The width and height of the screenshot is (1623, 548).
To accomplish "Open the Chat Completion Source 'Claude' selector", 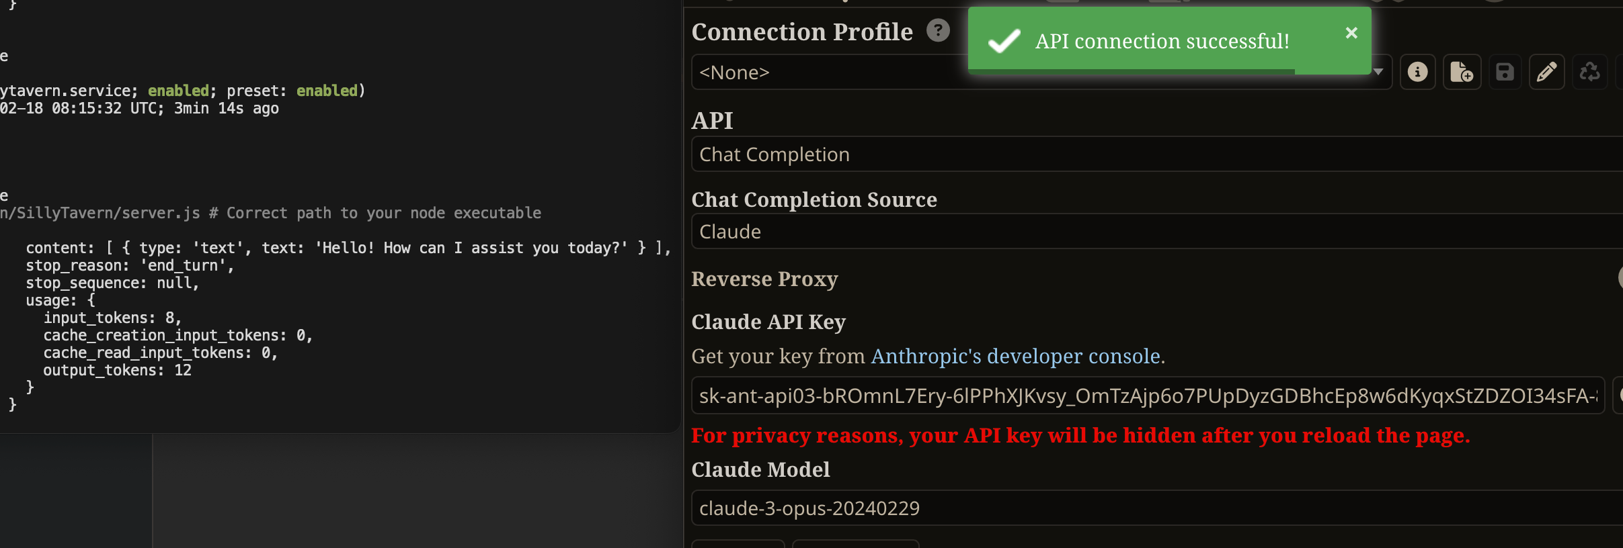I will (1157, 232).
